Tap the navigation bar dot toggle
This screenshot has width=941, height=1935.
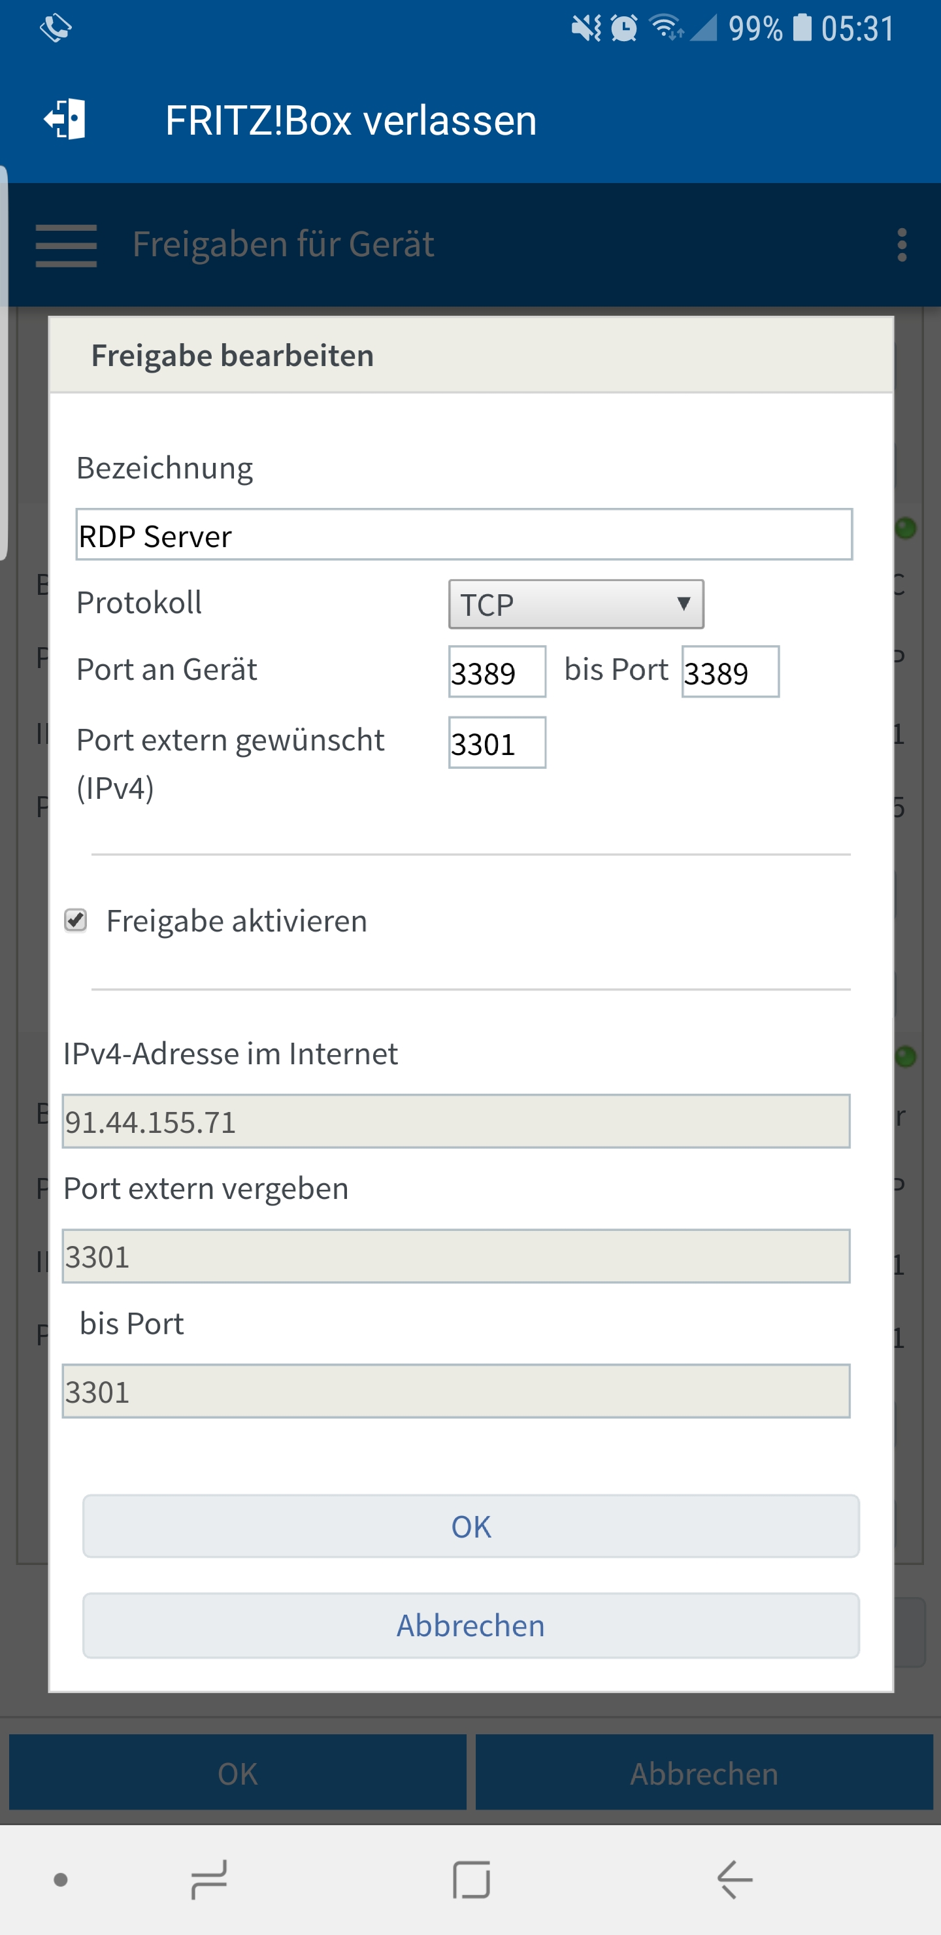pos(61,1879)
